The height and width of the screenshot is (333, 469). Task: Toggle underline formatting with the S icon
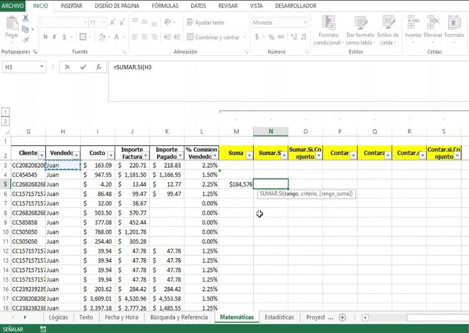coord(64,37)
